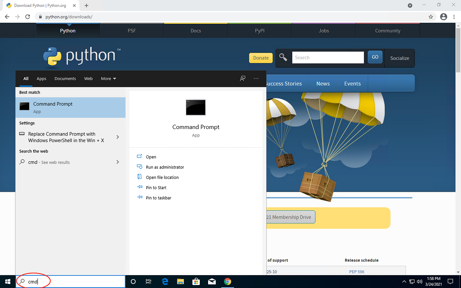
Task: Launch File Explorer from the taskbar
Action: (180, 281)
